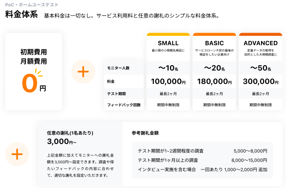Click the モニター人数 row label
Viewport: 287px width, 188px height.
(119, 68)
